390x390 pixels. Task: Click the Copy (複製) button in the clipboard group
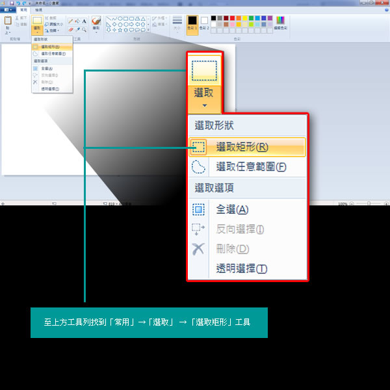pyautogui.click(x=21, y=25)
